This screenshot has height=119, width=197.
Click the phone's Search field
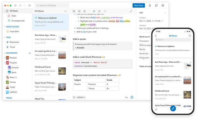173,40
